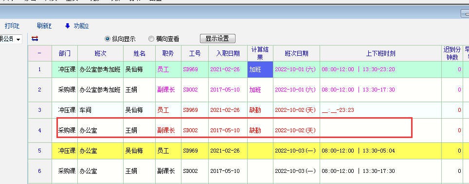The image size is (469, 184).
Task: Select the highlighted 加班 cell in row 1
Action: tap(260, 69)
